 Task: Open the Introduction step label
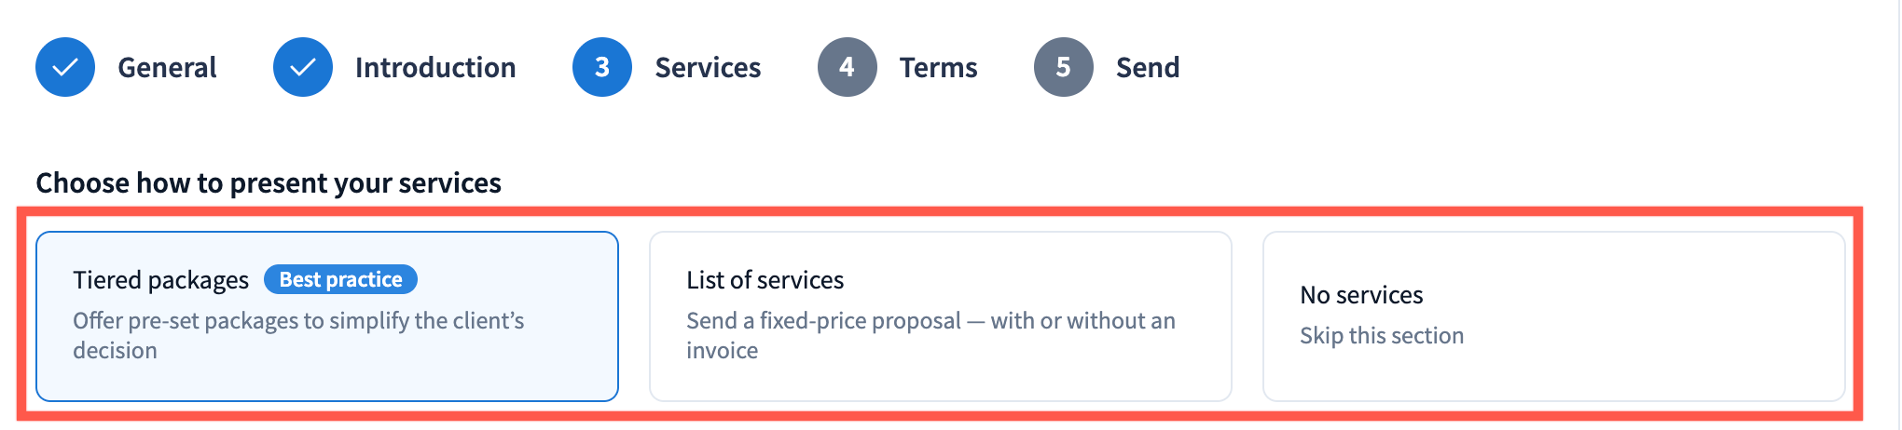434,67
